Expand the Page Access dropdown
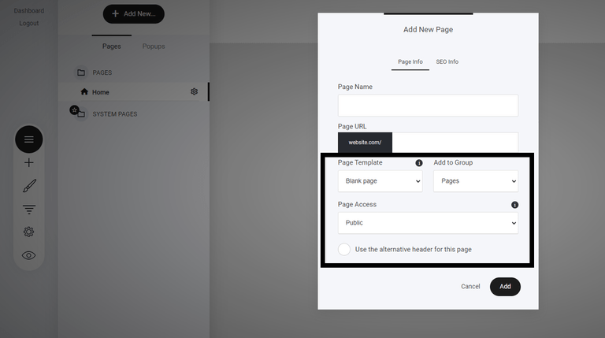This screenshot has width=605, height=338. coord(428,223)
